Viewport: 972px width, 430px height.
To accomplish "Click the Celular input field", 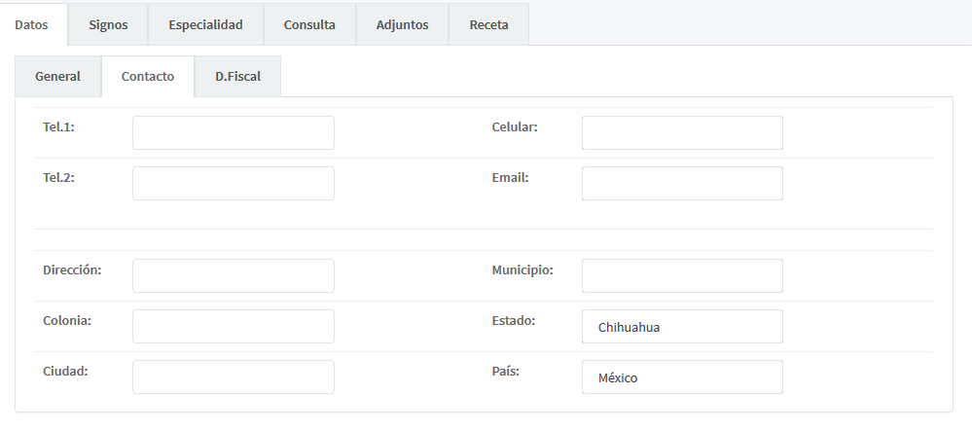I will (682, 133).
